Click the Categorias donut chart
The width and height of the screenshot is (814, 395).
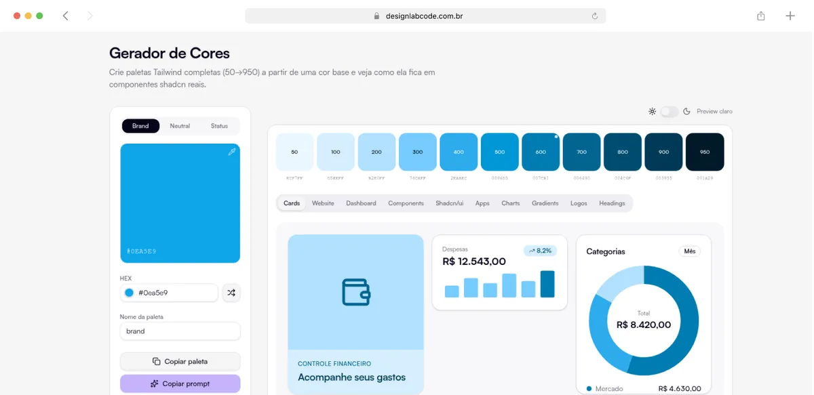point(644,320)
